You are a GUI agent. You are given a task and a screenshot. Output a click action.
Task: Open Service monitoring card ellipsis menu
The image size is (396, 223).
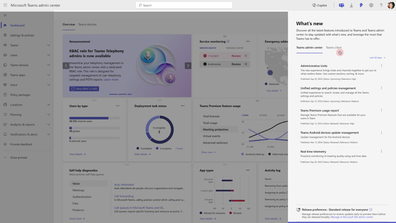click(248, 41)
